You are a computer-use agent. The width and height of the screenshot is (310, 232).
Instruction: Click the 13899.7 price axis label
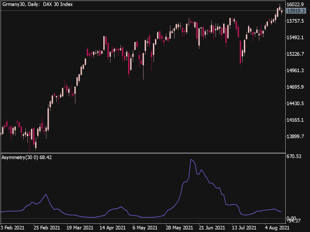tap(295, 136)
